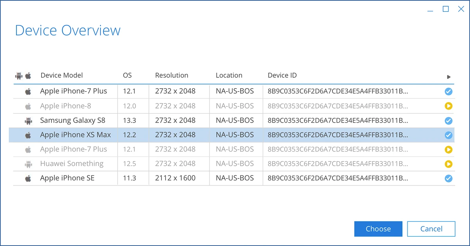
Task: Click blue checkmark on iPhone XS Max row
Action: tap(448, 135)
